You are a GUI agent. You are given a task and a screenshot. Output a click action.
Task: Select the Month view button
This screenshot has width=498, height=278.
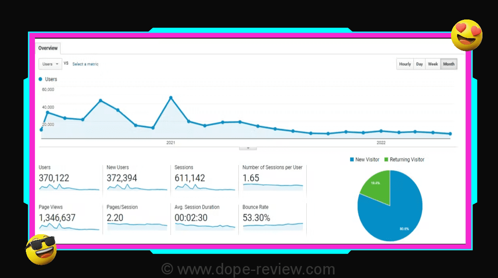(449, 64)
